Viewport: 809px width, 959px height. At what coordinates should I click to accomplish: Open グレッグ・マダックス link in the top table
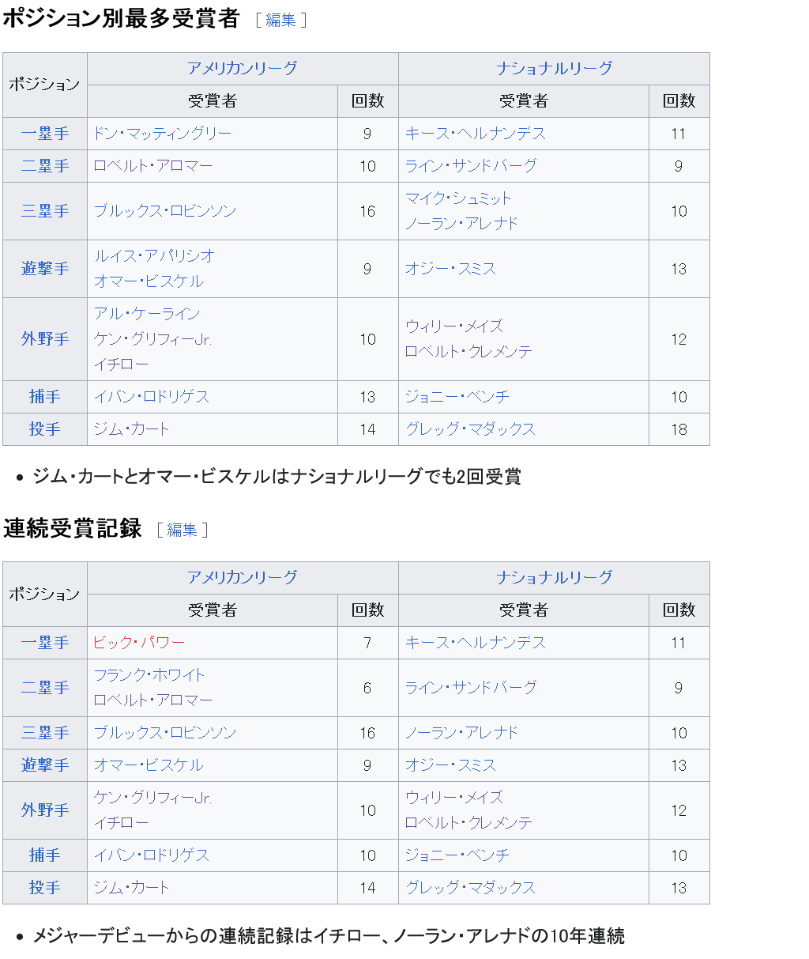click(x=470, y=429)
